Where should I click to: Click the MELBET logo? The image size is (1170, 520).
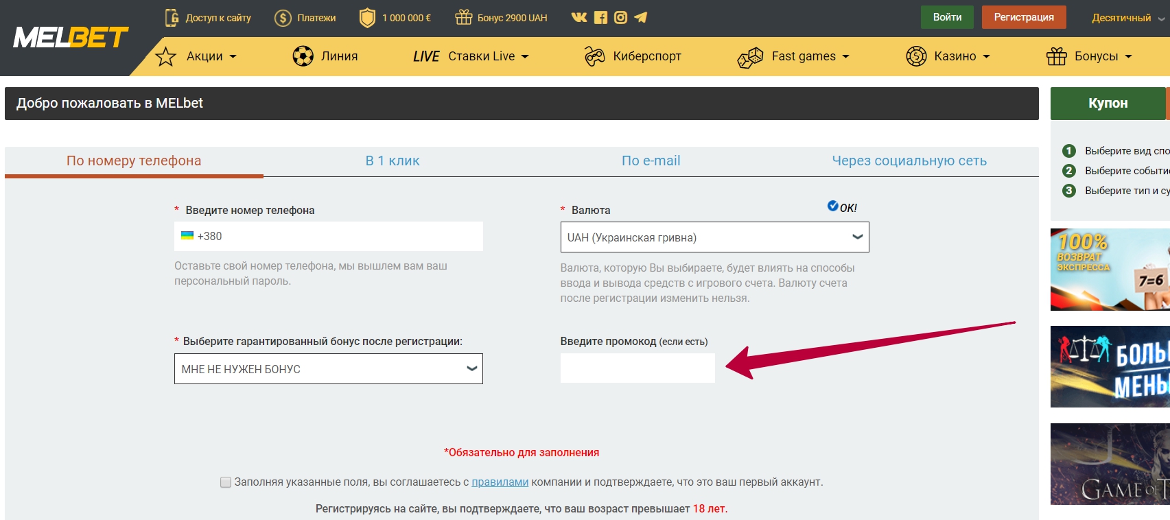71,37
